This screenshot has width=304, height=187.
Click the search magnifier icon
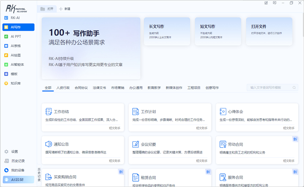coord(294,88)
